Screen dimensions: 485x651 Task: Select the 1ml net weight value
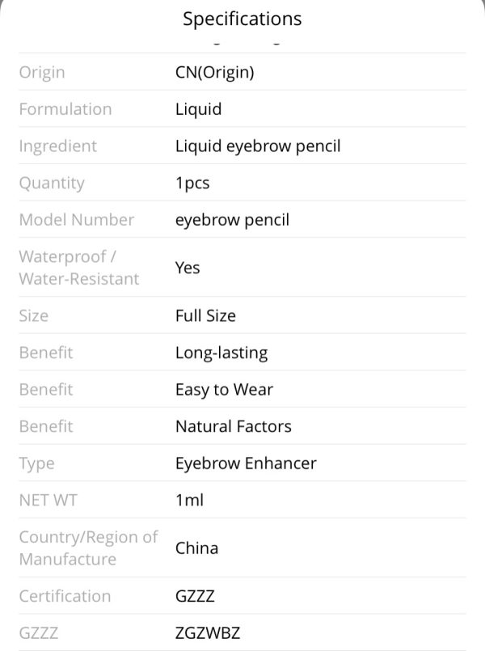click(x=190, y=501)
